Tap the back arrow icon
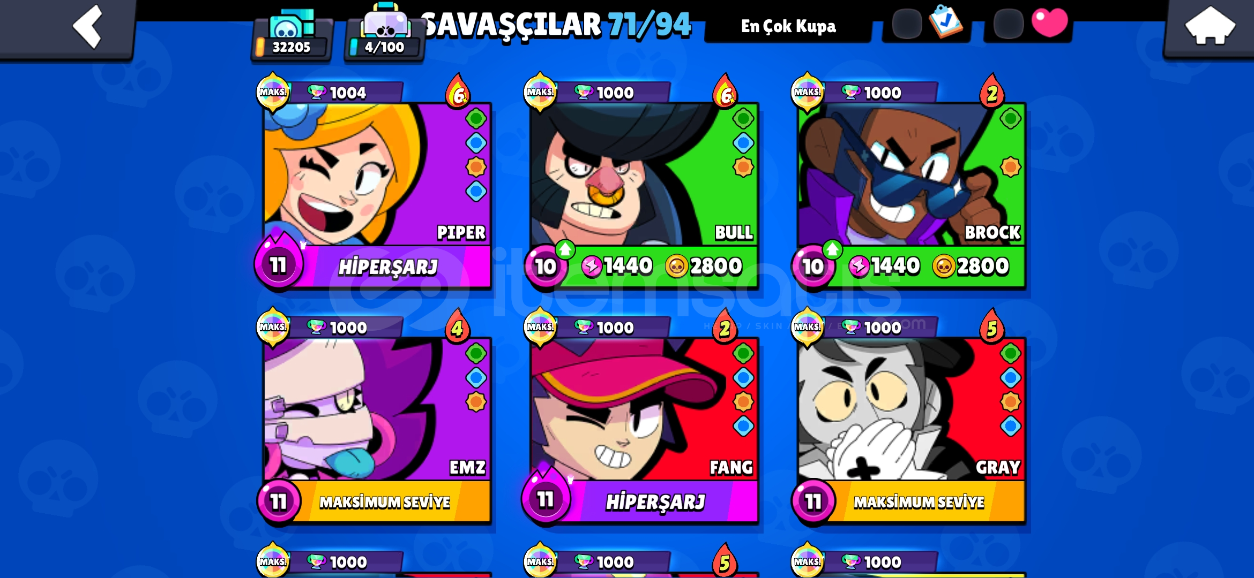 click(87, 26)
